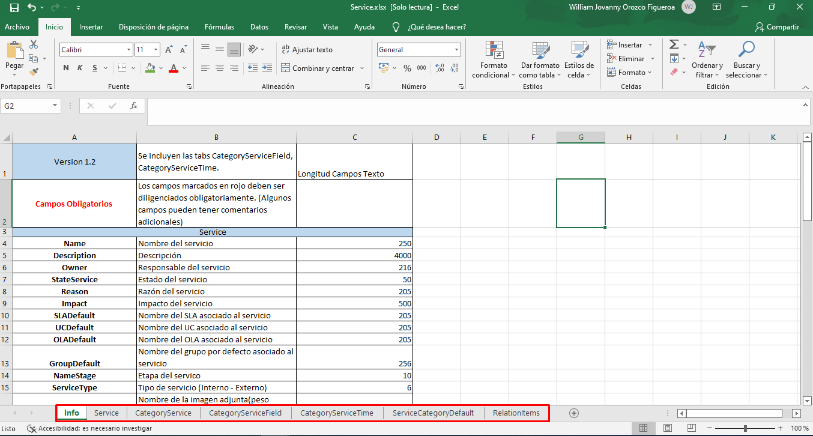Click the Compartir share button
This screenshot has width=813, height=436.
point(778,27)
